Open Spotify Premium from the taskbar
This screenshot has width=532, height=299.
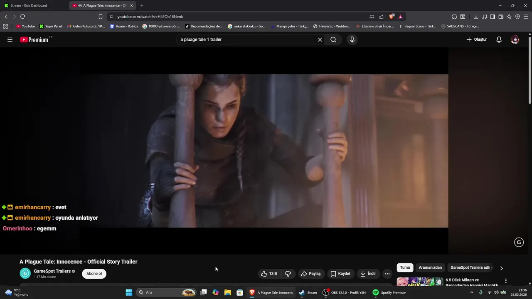point(389,292)
